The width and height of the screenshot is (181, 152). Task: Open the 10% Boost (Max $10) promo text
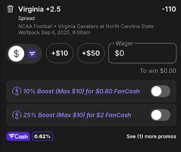click(x=81, y=91)
